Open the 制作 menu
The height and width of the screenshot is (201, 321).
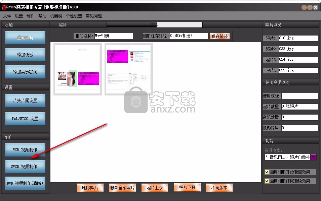click(31, 16)
